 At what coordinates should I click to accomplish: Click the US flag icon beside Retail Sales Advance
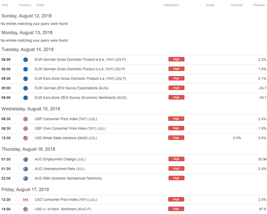pyautogui.click(x=26, y=138)
